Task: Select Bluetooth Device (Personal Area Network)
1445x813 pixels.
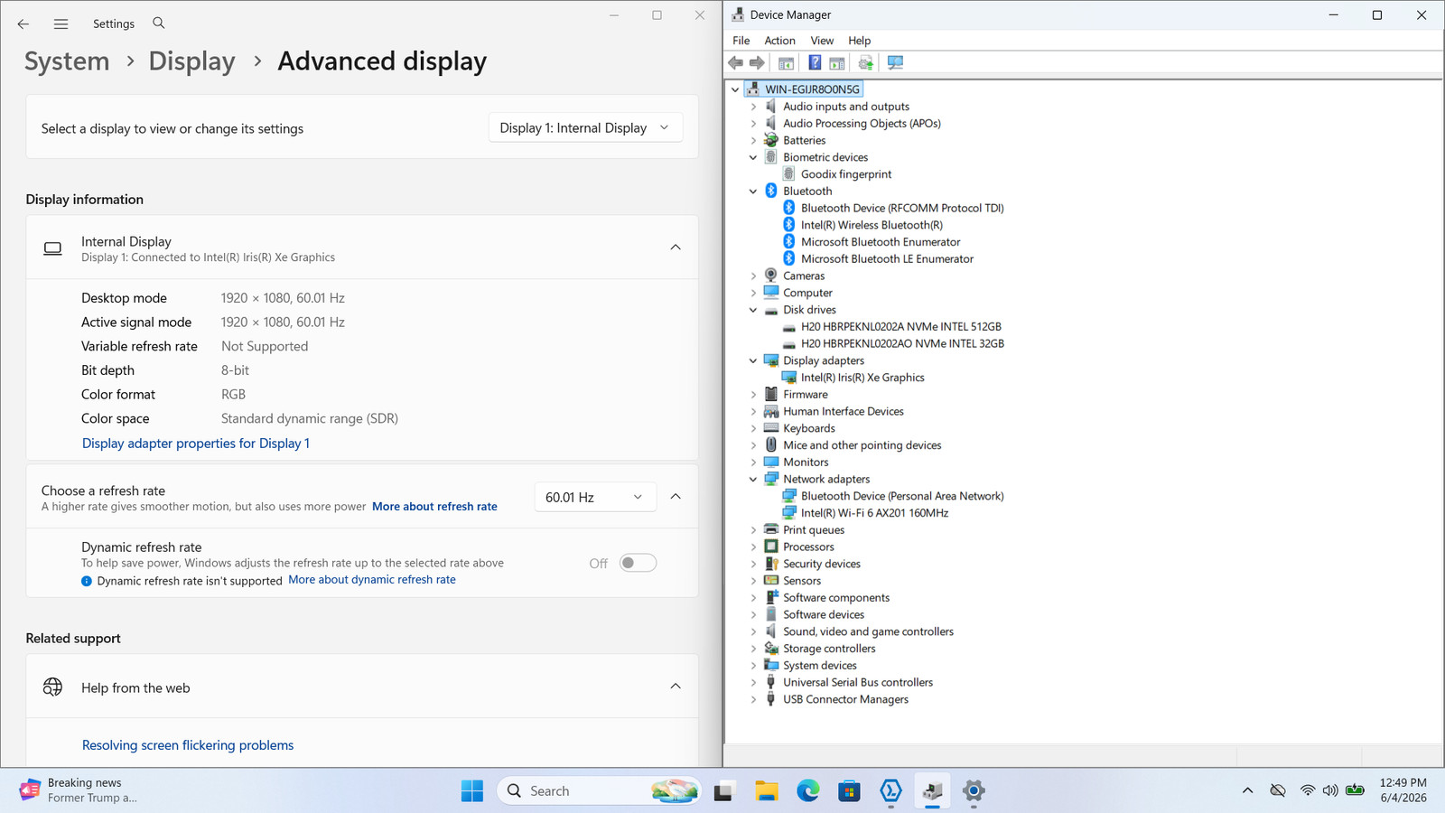Action: point(901,496)
